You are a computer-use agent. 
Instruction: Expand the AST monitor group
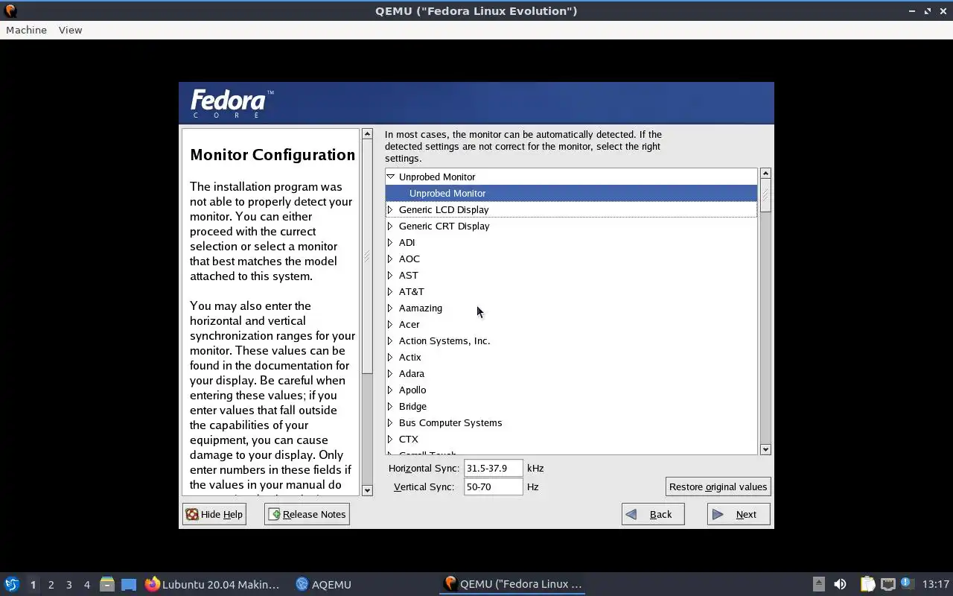[x=390, y=275]
